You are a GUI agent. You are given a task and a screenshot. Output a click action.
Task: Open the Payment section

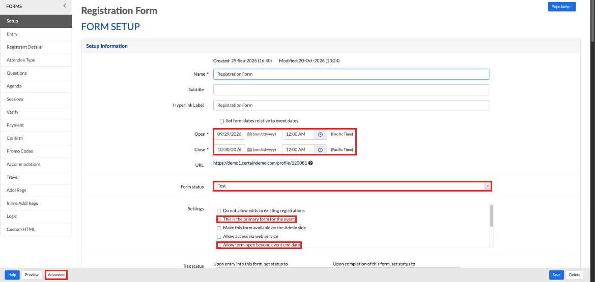[x=36, y=125]
